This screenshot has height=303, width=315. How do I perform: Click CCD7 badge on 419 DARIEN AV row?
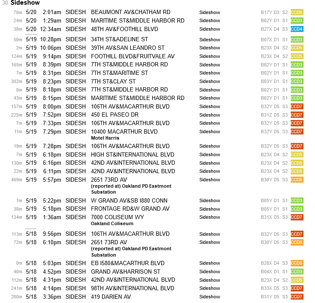(297, 297)
